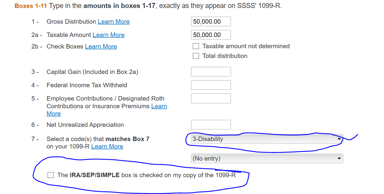
Task: Click the Taxable Amount input field
Action: click(x=211, y=35)
